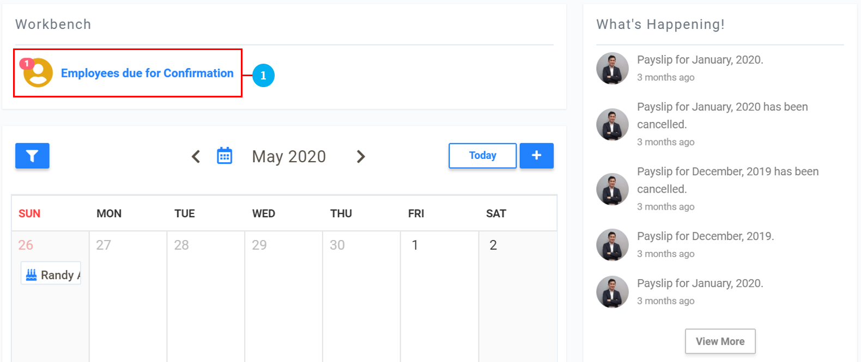Screen dimensions: 861x362
Task: Click avatar beside the bottom January payslip
Action: pyautogui.click(x=612, y=292)
